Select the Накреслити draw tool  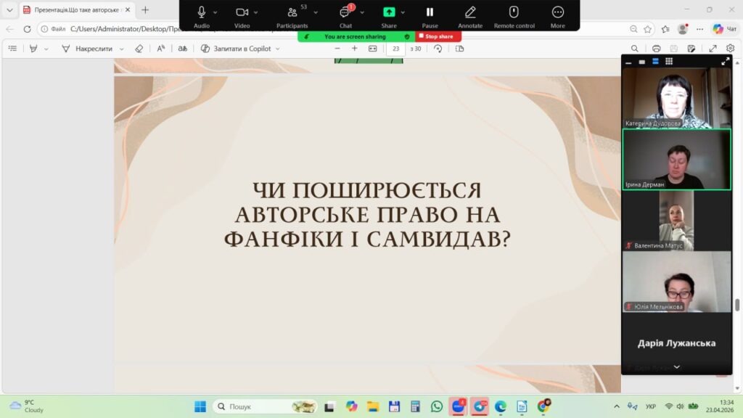pyautogui.click(x=87, y=49)
